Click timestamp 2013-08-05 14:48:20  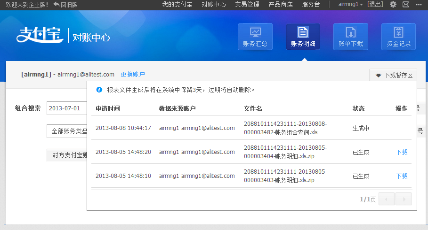[x=123, y=152]
